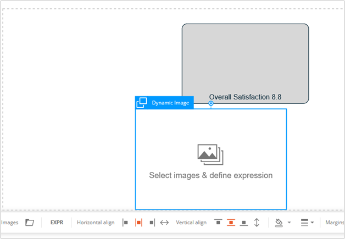Click the Margins label in toolbar

[x=335, y=223]
